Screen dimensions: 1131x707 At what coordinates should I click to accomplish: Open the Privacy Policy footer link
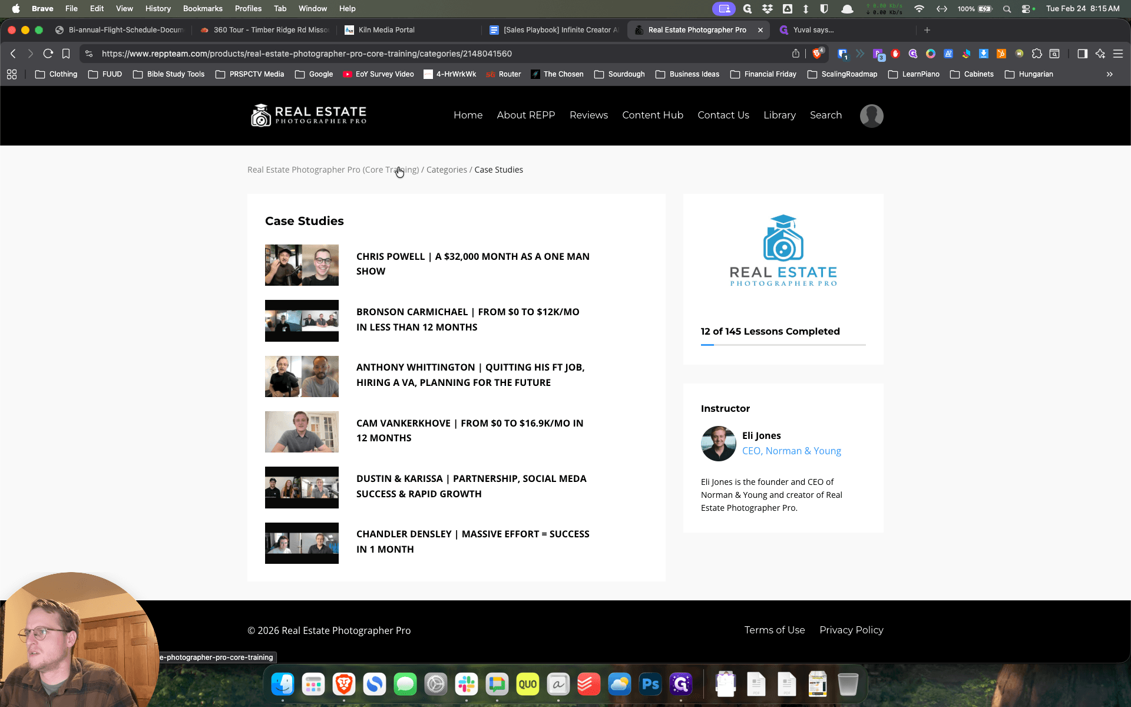click(851, 630)
